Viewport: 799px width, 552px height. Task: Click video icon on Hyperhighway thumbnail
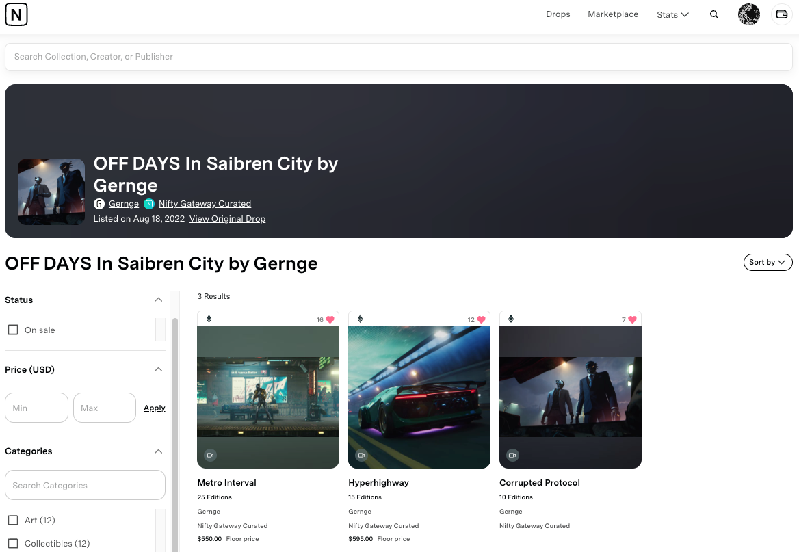coord(361,455)
